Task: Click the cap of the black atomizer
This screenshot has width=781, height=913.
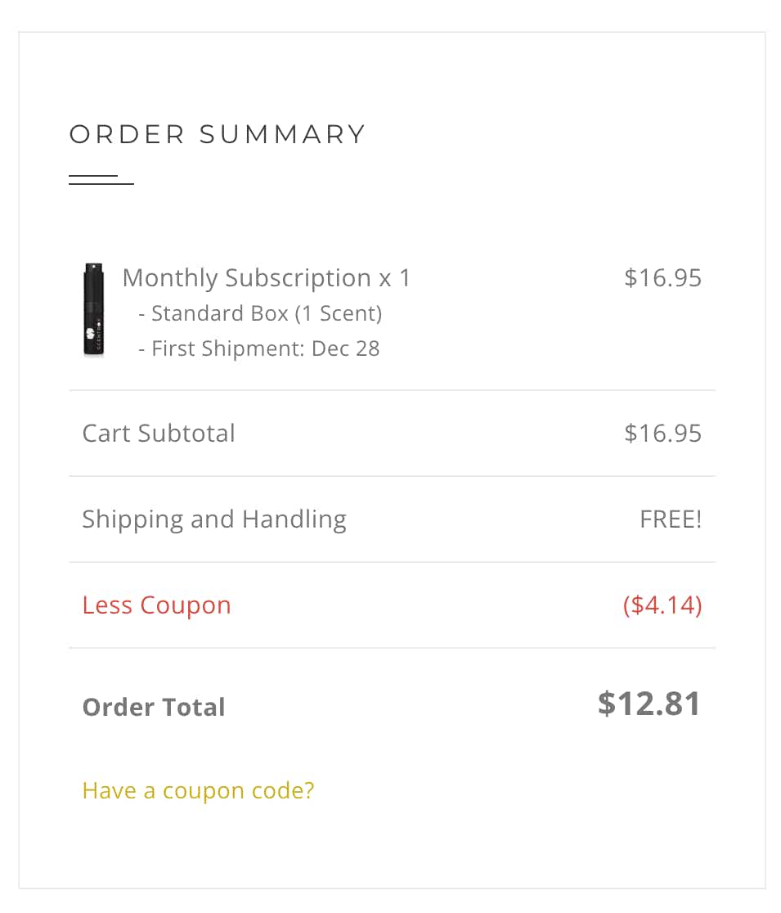Action: coord(94,270)
